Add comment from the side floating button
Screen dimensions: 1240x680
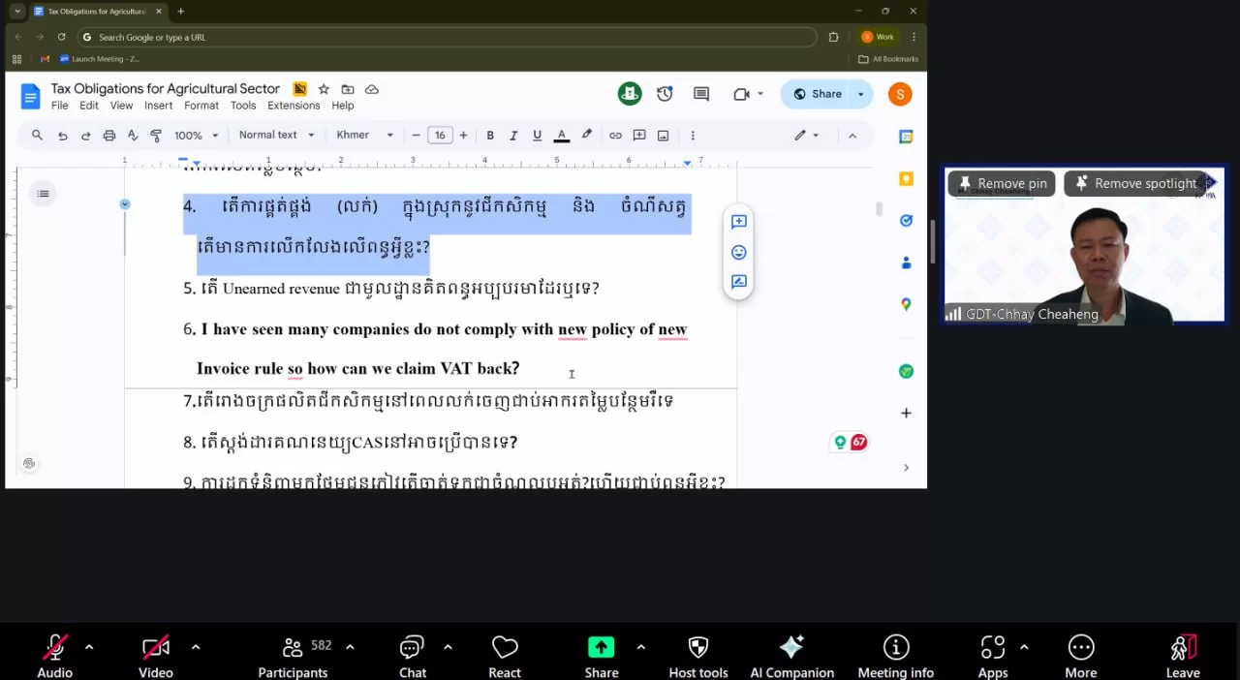[738, 222]
